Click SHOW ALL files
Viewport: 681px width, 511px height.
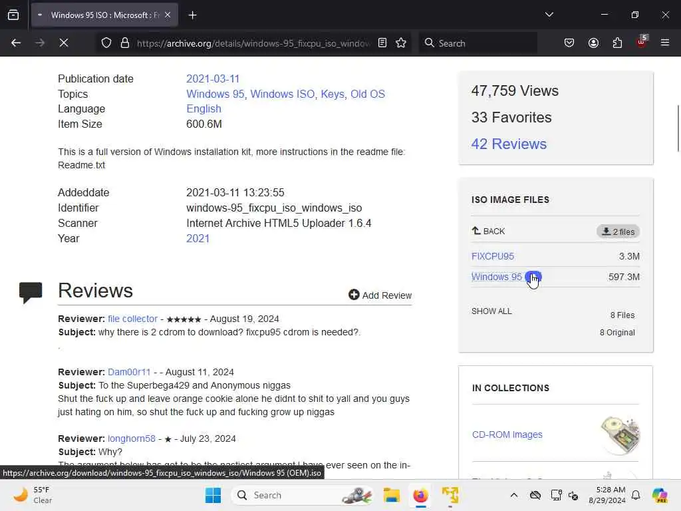(491, 311)
